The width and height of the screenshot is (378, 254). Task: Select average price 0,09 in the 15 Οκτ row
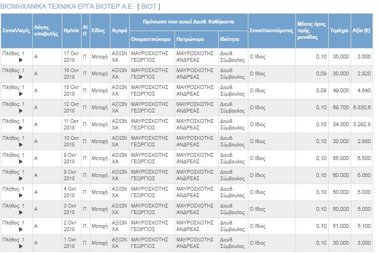click(321, 91)
